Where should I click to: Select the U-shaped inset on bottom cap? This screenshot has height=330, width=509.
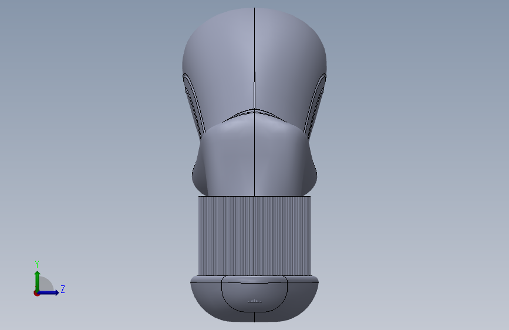point(255,294)
